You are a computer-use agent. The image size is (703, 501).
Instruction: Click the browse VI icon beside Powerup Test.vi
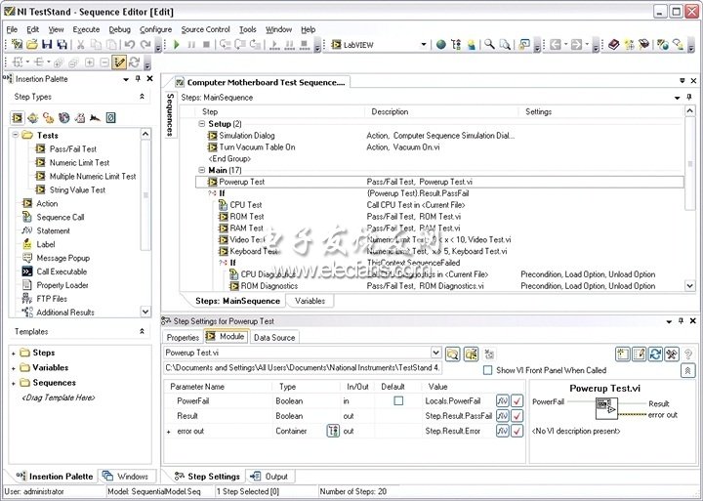point(453,354)
